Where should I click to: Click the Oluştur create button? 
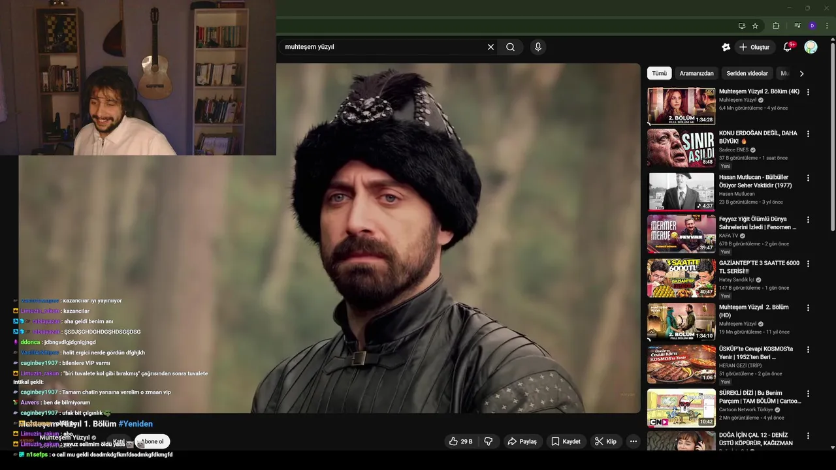point(754,47)
